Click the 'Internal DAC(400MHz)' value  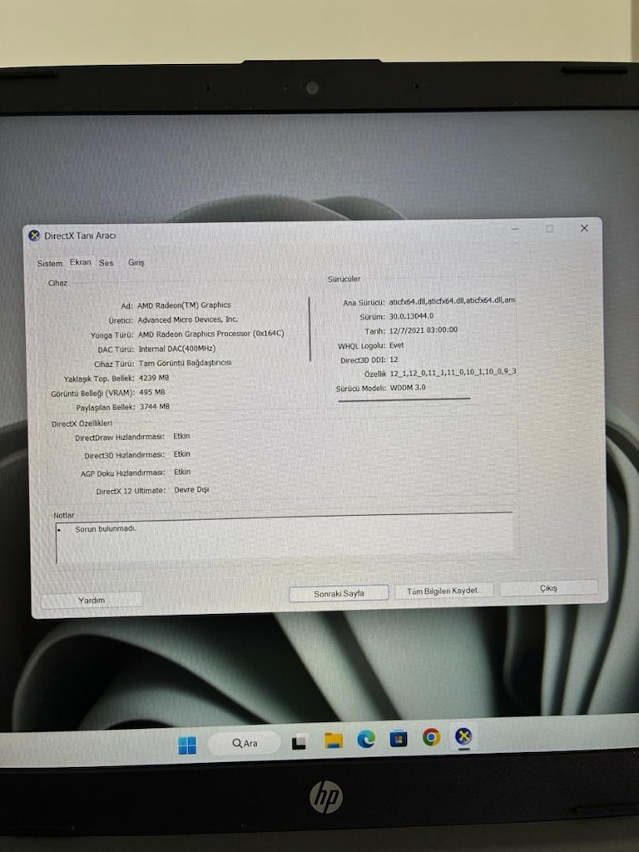(176, 349)
